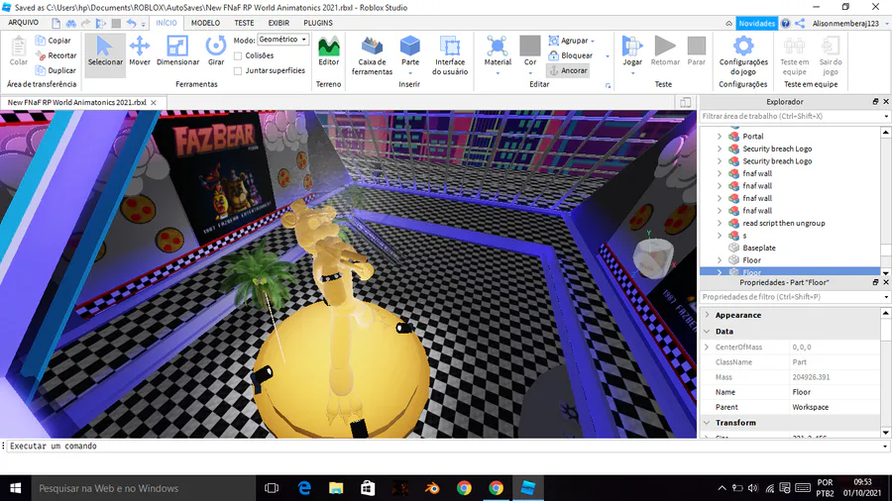The width and height of the screenshot is (892, 501).
Task: Click the Name property value Floor
Action: (x=836, y=392)
